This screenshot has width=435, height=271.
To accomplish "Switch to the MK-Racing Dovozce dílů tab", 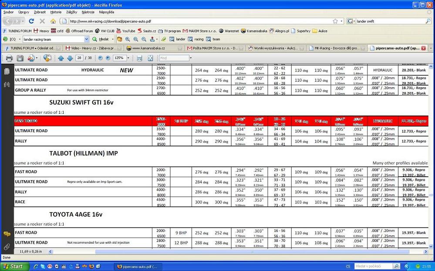I will point(337,48).
